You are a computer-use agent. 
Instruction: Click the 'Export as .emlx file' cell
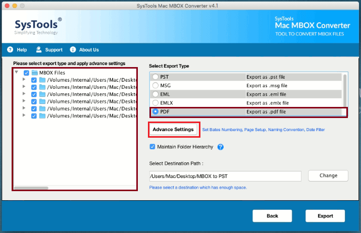click(x=294, y=103)
